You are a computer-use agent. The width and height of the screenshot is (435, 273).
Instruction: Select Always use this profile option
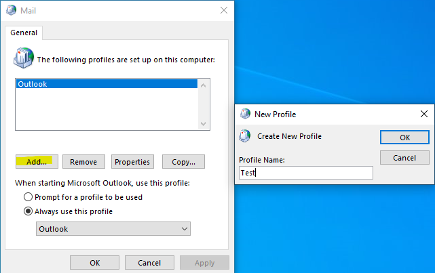click(28, 211)
